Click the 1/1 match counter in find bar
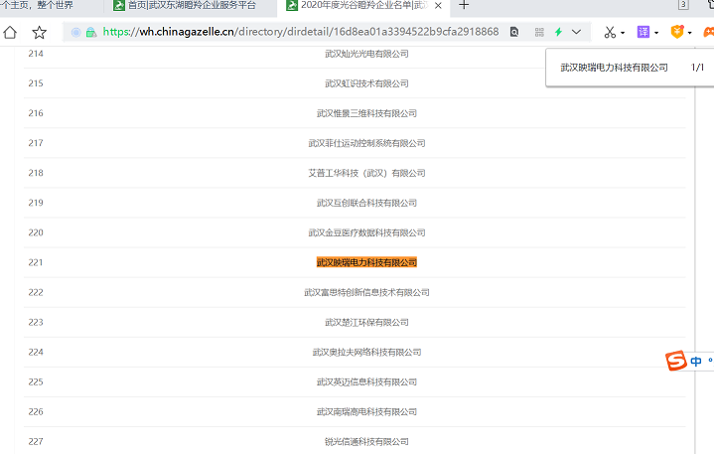Image resolution: width=714 pixels, height=454 pixels. tap(697, 68)
